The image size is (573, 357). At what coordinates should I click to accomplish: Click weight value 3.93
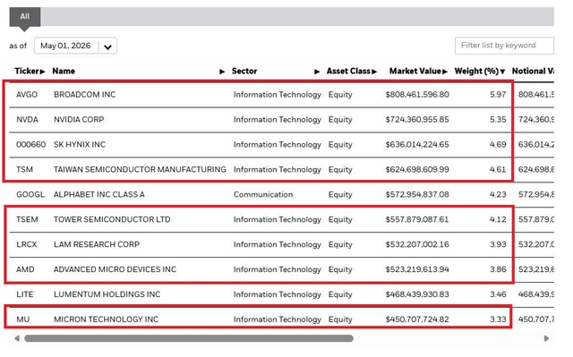pos(498,244)
